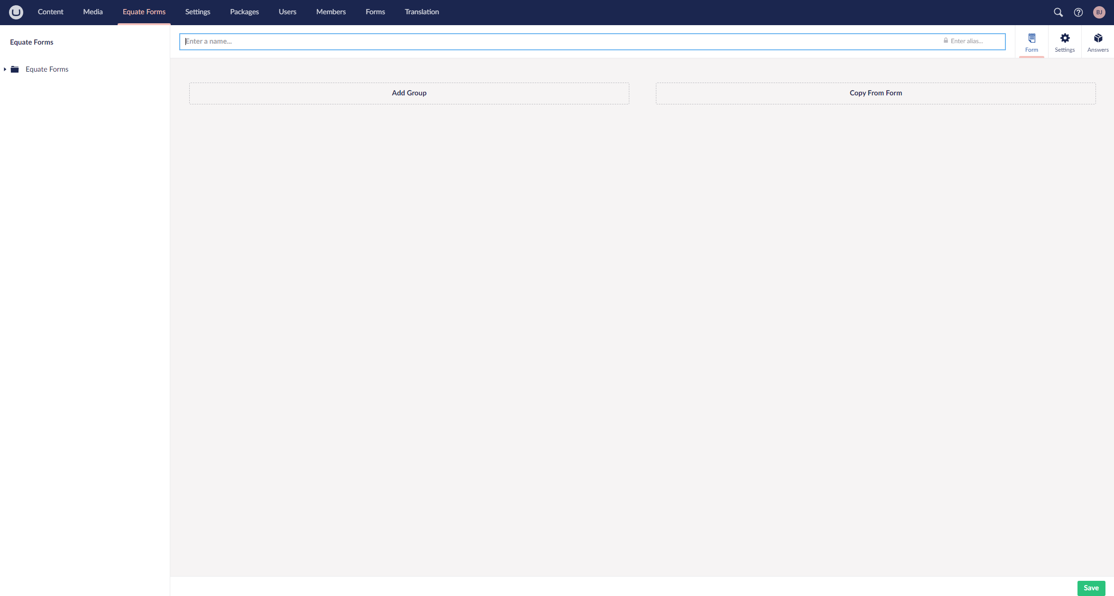The height and width of the screenshot is (596, 1114).
Task: Click the Copy From Form button
Action: coord(875,93)
